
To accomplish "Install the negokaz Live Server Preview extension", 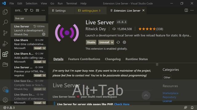I will point(38,75).
